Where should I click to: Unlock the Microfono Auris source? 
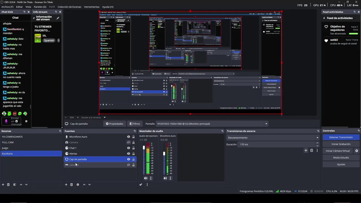(x=133, y=137)
